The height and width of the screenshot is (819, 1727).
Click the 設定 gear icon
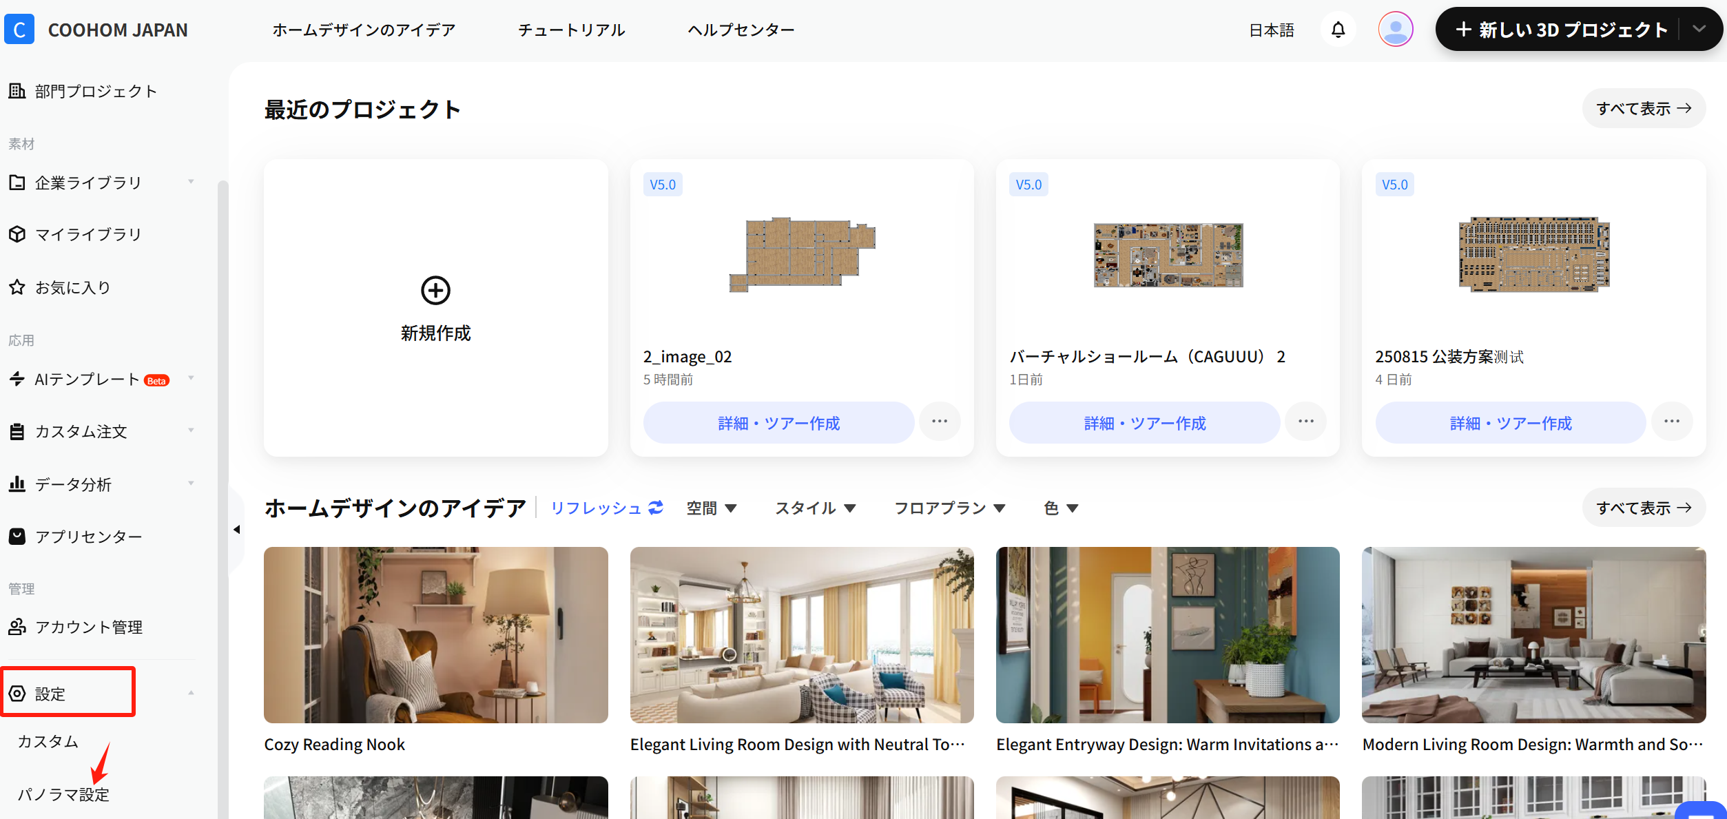point(17,693)
